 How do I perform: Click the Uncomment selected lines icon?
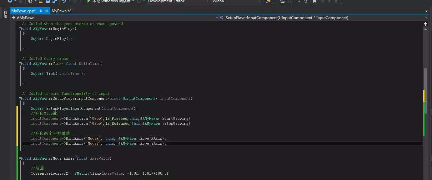[x=305, y=2]
